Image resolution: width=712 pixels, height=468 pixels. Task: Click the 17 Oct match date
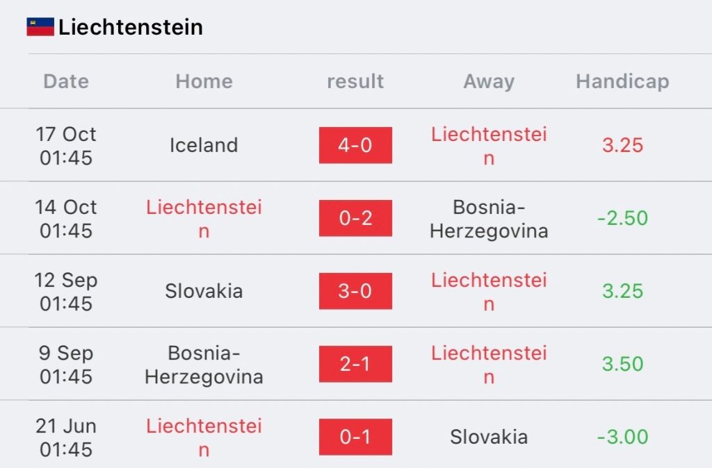pyautogui.click(x=66, y=146)
